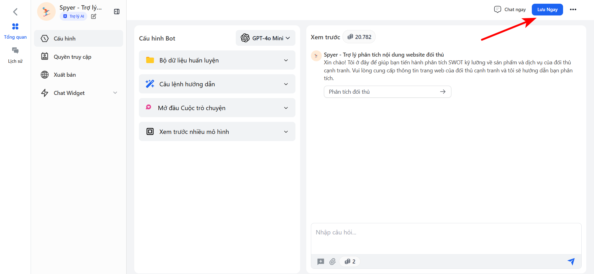Go to Tổng quan overview

[15, 31]
